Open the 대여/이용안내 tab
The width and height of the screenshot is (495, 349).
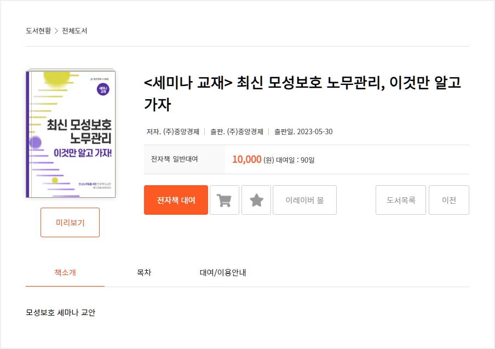click(x=223, y=272)
